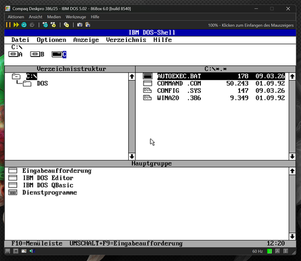Viewport: 301px width, 261px height.
Task: Open the Ansicht menu
Action: [x=36, y=17]
